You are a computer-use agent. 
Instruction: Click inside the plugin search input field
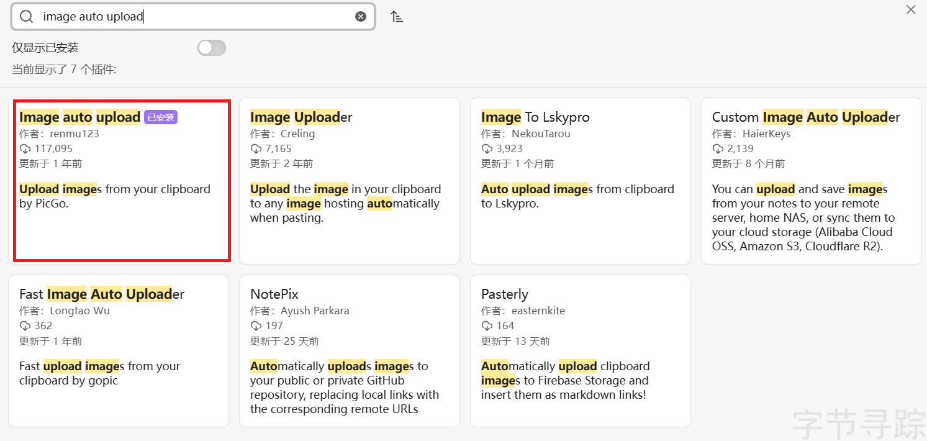pyautogui.click(x=193, y=17)
